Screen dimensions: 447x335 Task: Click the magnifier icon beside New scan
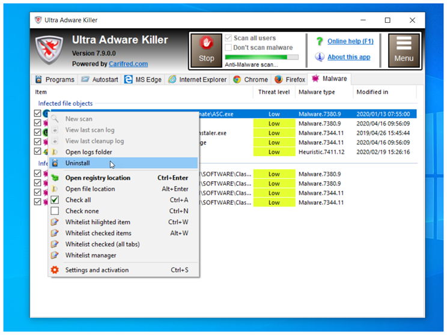pyautogui.click(x=55, y=119)
